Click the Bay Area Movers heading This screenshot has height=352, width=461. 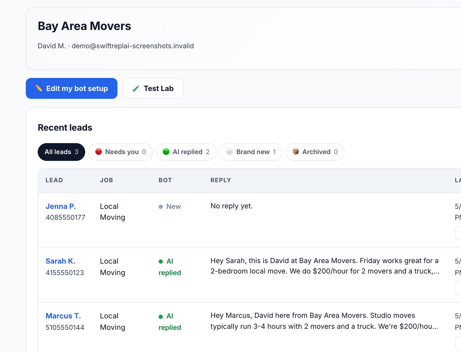click(85, 26)
